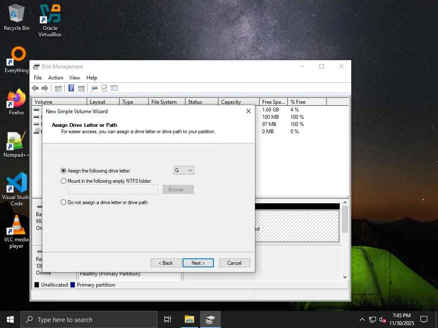Click the Show/Hide Action Pane toolbar icon
This screenshot has width=438, height=328.
[81, 88]
